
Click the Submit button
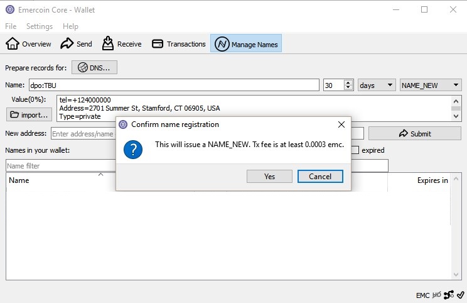click(x=414, y=133)
